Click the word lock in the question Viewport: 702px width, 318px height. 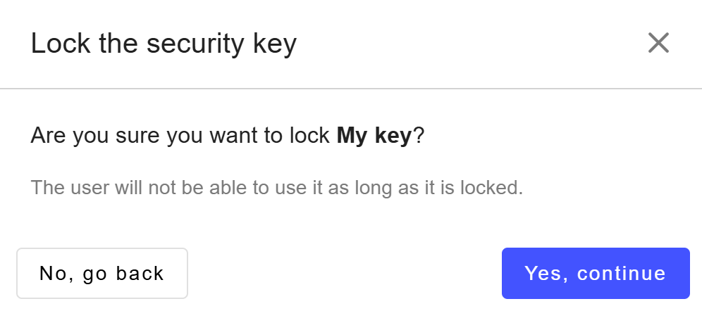(x=310, y=136)
